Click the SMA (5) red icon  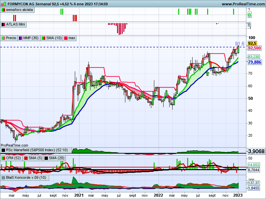point(26,158)
